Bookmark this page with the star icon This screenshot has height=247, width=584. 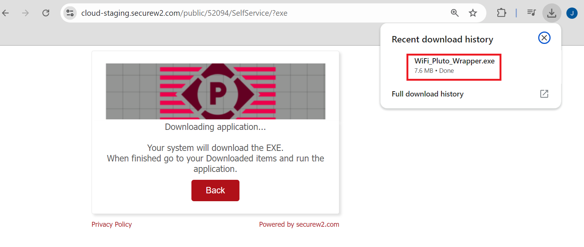tap(473, 13)
